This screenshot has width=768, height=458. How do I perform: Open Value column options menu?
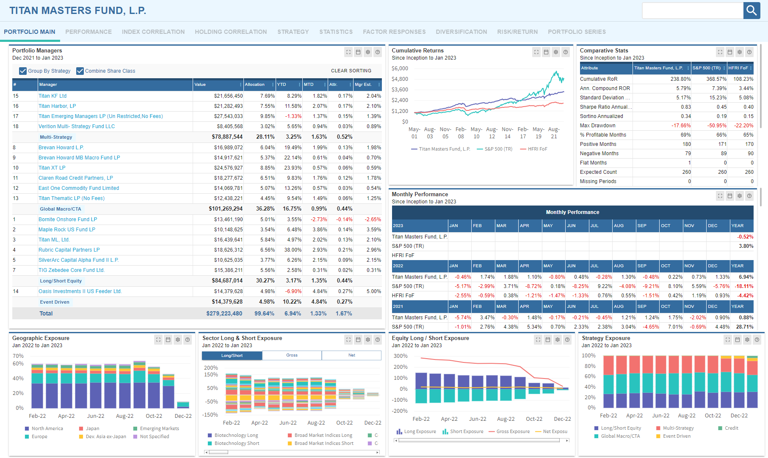(x=241, y=85)
